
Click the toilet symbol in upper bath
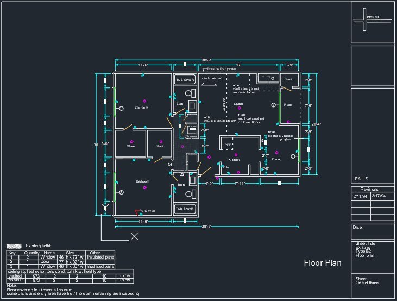pos(190,93)
